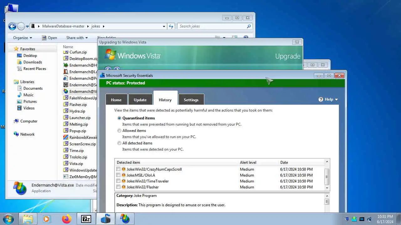Open Windows Explorer from the taskbar
Screen dimensions: 401x225
[28, 219]
